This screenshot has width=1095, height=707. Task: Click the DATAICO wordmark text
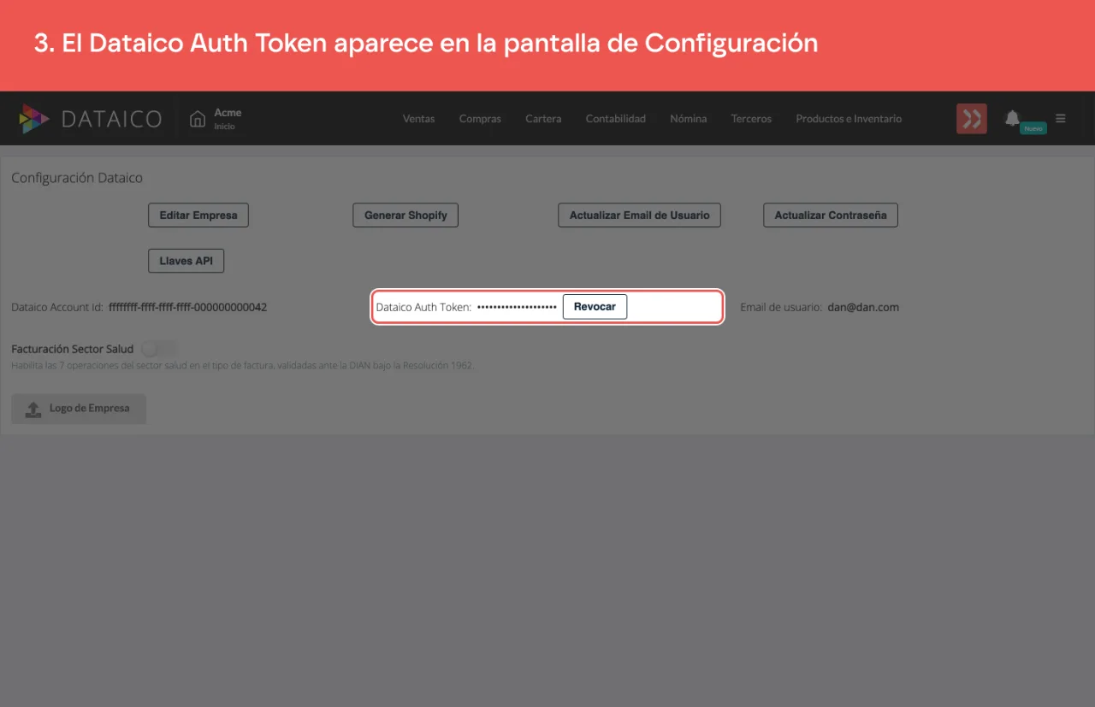pos(111,119)
